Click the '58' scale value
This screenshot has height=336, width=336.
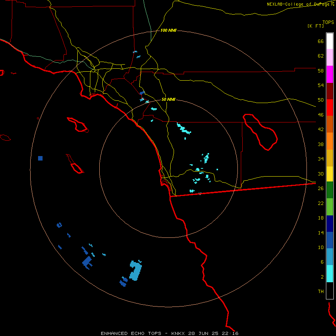pyautogui.click(x=321, y=71)
